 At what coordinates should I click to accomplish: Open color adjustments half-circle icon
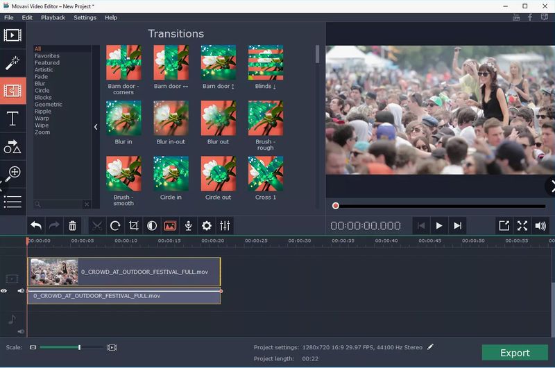151,226
